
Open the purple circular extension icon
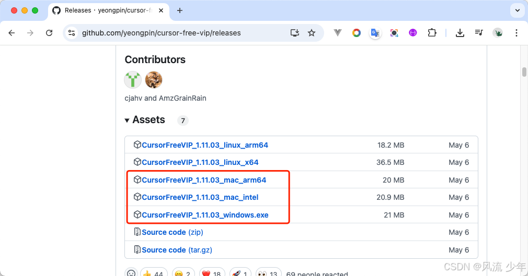click(x=413, y=33)
